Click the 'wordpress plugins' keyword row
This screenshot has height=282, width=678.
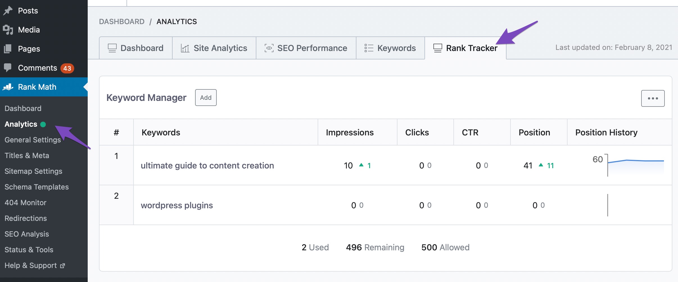(x=177, y=205)
